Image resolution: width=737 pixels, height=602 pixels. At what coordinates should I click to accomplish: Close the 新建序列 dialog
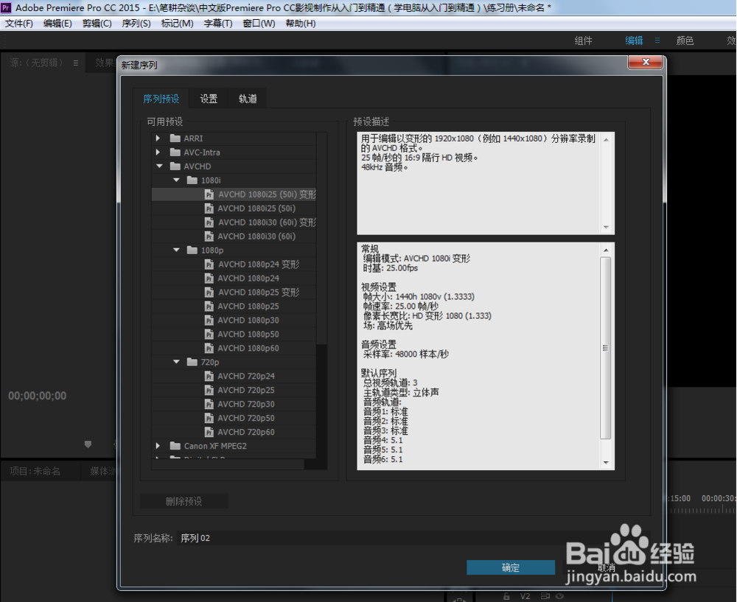(646, 62)
